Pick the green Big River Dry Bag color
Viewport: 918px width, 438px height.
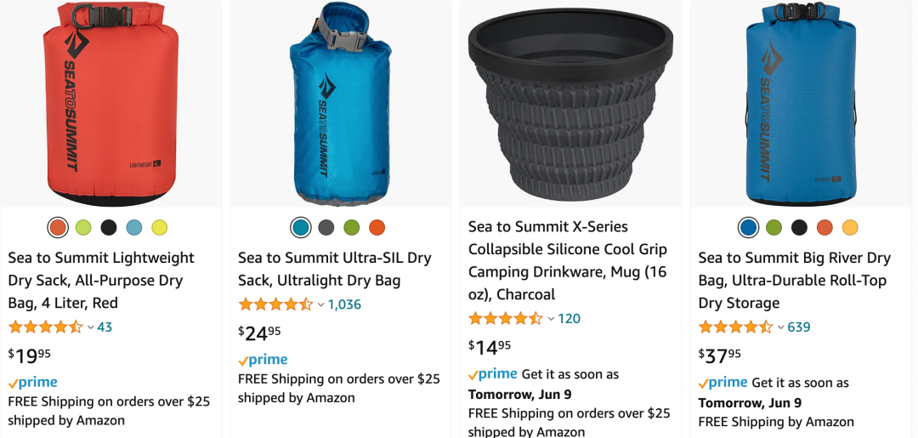tap(773, 227)
